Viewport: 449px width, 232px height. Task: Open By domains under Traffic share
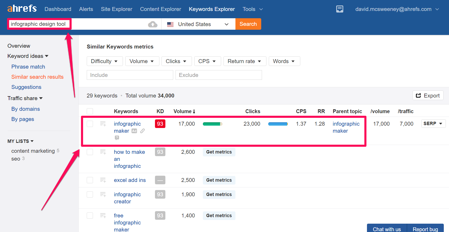(x=26, y=109)
